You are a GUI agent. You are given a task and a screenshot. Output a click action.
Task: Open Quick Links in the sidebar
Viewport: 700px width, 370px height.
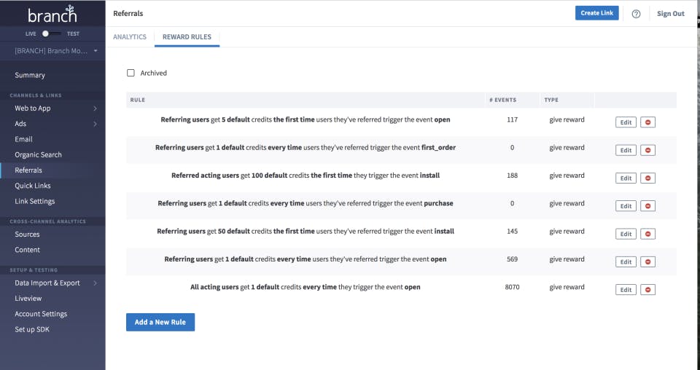click(33, 186)
